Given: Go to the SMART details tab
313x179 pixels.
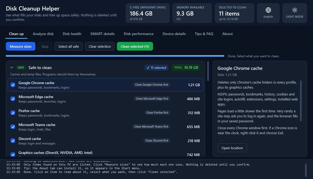Looking at the screenshot, I should click(x=102, y=34).
